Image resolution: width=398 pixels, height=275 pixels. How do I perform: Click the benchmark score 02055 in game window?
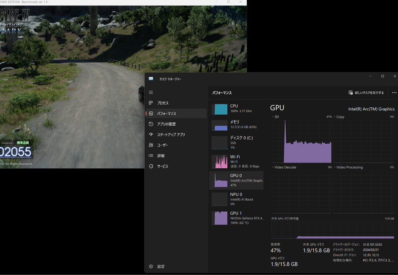tap(15, 152)
